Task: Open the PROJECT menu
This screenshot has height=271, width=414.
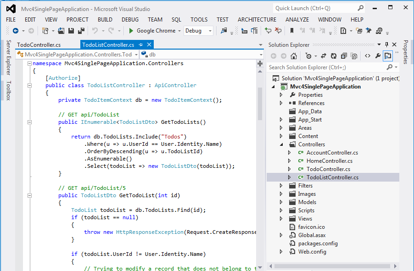Action: [78, 20]
